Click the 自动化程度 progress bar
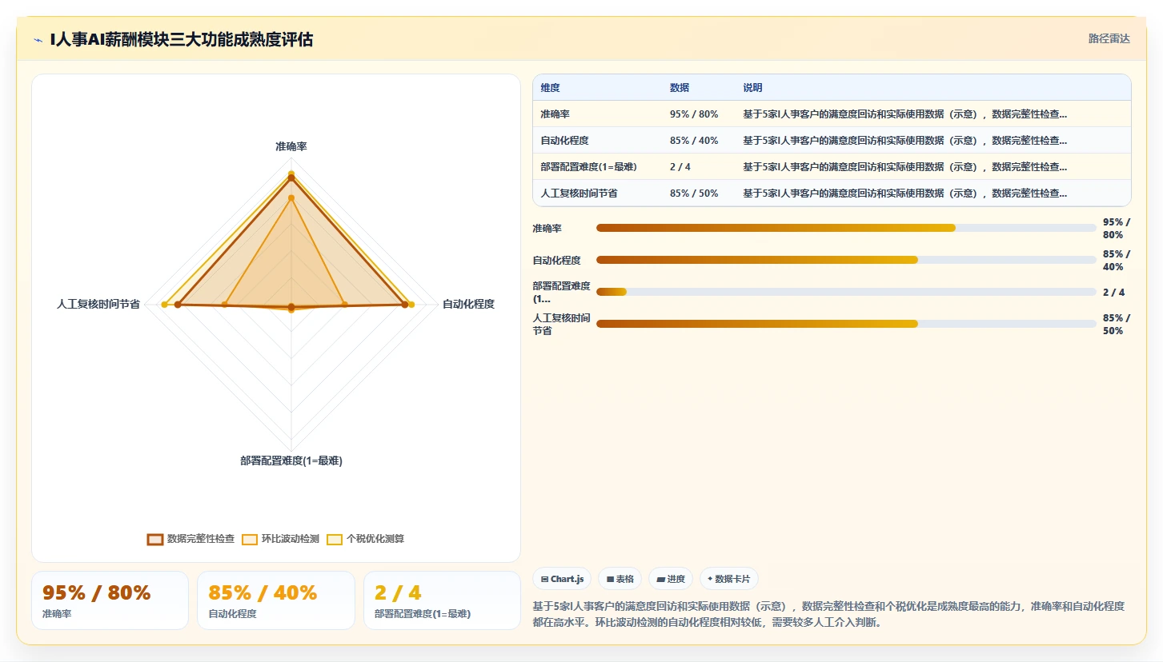The image size is (1163, 662). pos(846,260)
